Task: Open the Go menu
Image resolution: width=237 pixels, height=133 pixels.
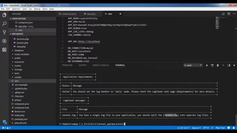Action: click(30, 9)
